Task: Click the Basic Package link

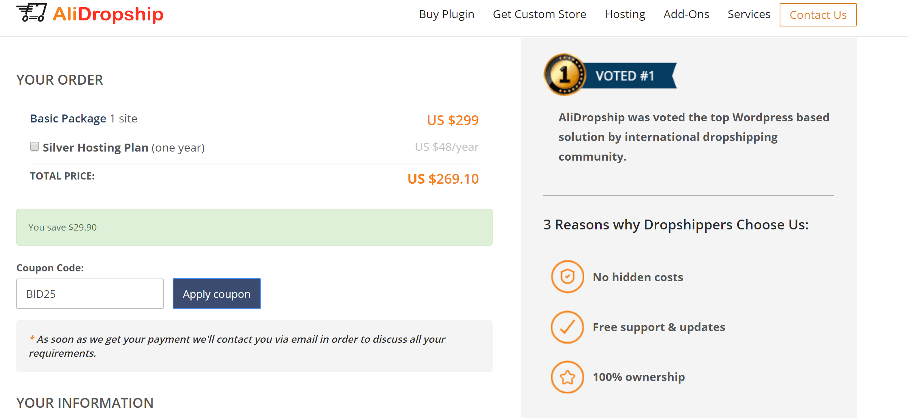Action: tap(68, 118)
